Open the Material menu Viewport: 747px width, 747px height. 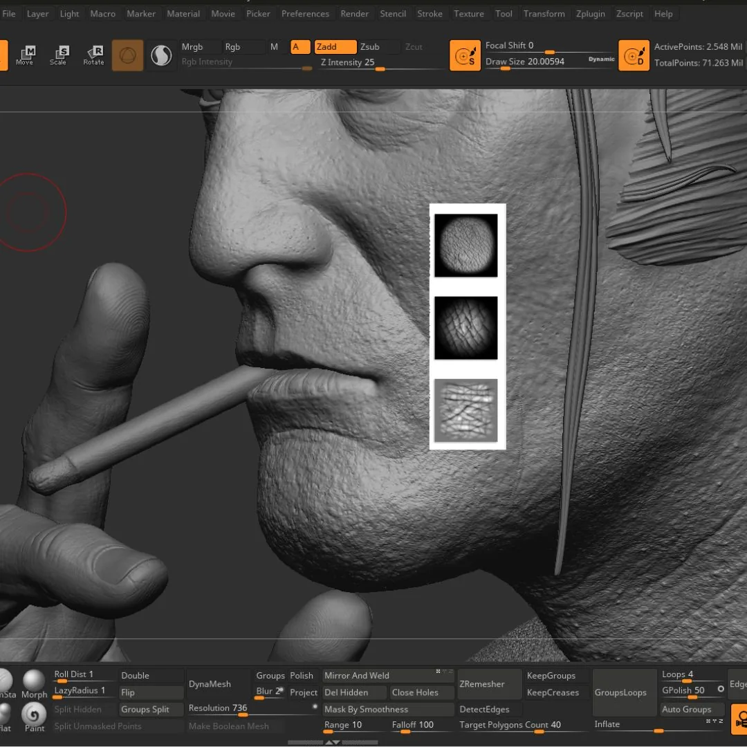(183, 14)
